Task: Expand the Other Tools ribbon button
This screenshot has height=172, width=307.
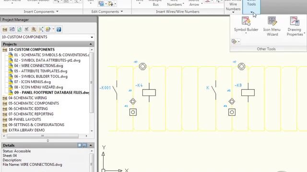Action: tap(251, 7)
